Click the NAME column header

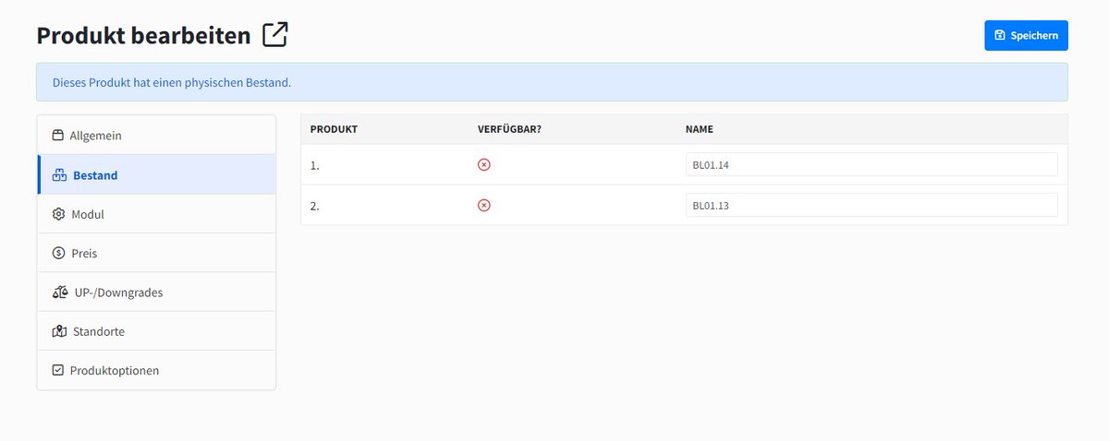click(700, 129)
